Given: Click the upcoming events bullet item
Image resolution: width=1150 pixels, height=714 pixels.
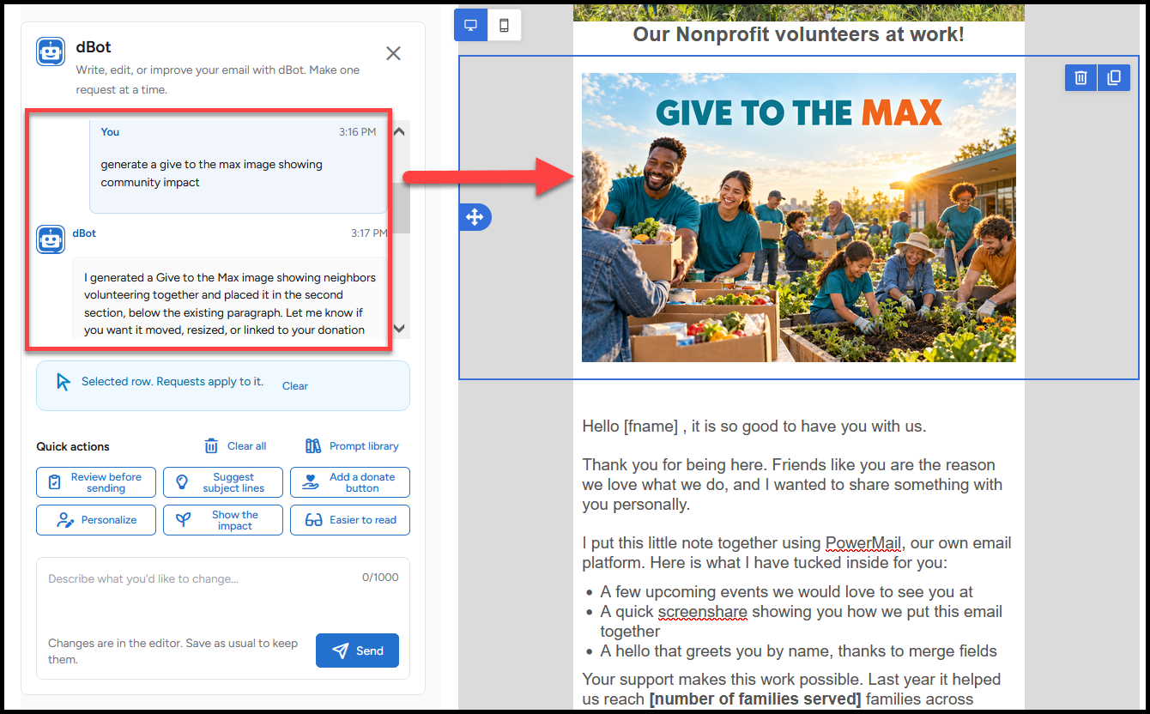Looking at the screenshot, I should click(x=787, y=592).
